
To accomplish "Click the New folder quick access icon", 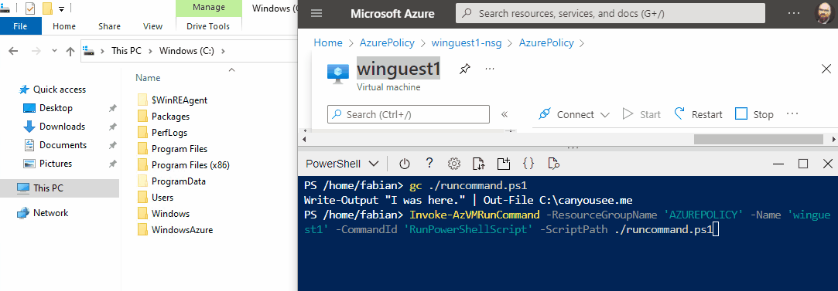I will point(46,8).
